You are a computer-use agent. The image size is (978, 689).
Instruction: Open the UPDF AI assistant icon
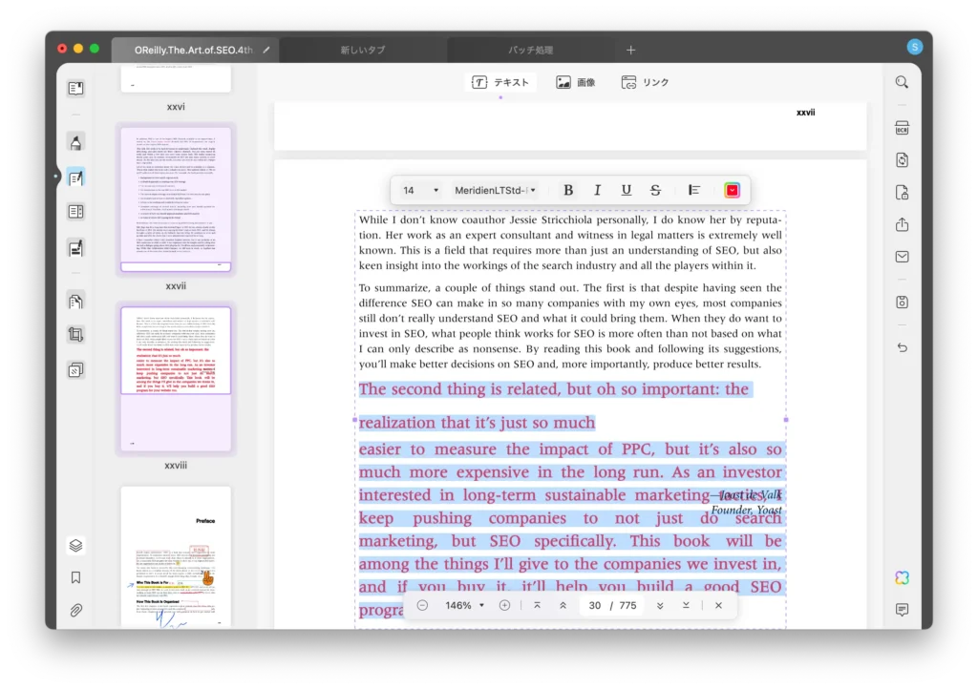[x=902, y=578]
